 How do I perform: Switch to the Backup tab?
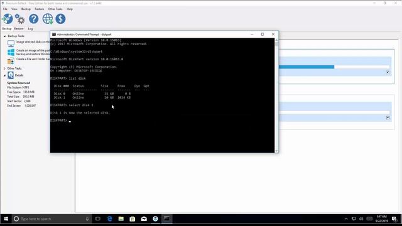tap(7, 29)
